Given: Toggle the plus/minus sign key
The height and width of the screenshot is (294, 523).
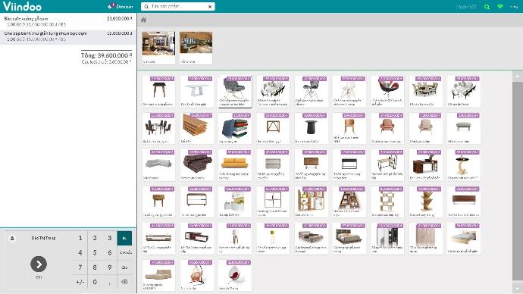Looking at the screenshot, I should 80,282.
